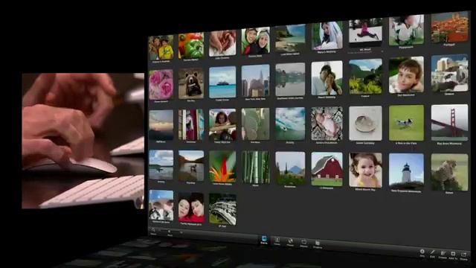Open the cheetah event thumbnail
476x268 pixels.
click(449, 172)
